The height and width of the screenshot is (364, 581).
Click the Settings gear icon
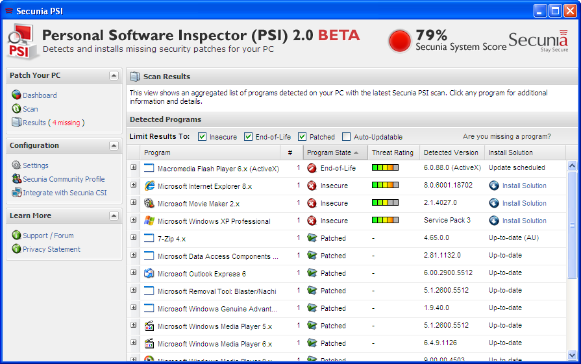click(16, 165)
